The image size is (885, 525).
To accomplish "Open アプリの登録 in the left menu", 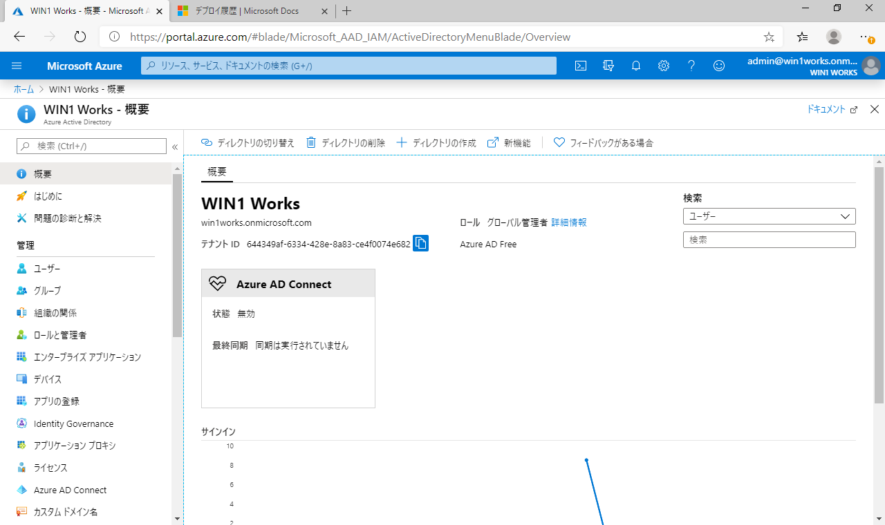I will (86, 401).
